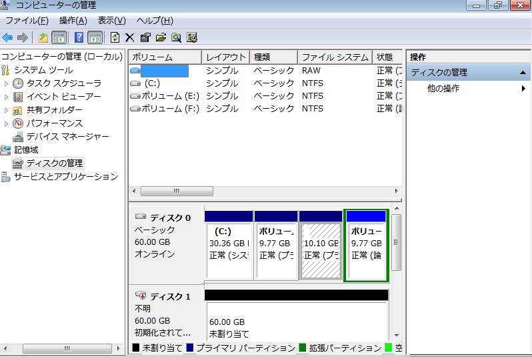Select the ボリューム (E:) row

(265, 96)
